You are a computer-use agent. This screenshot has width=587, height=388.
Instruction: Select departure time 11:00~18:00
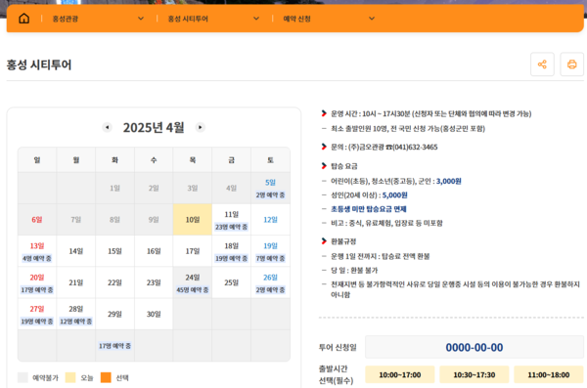click(x=549, y=374)
